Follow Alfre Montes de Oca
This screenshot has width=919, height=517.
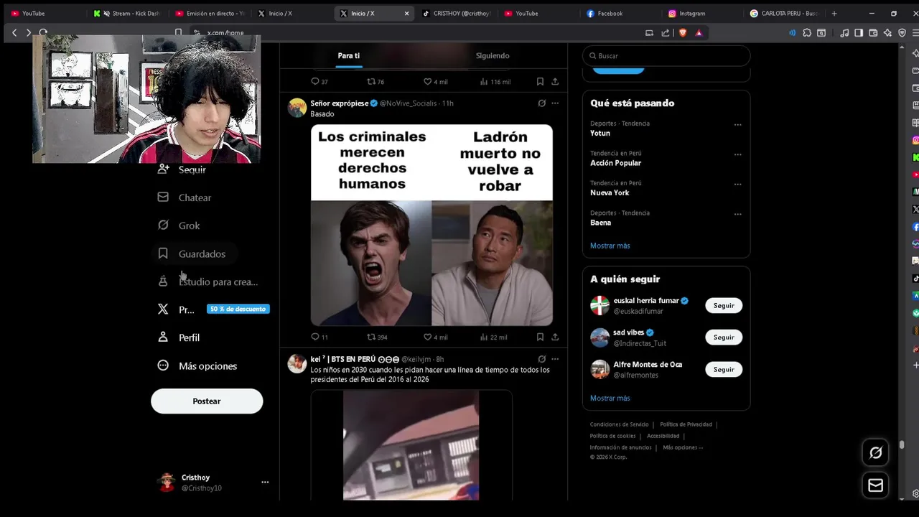[x=724, y=369]
